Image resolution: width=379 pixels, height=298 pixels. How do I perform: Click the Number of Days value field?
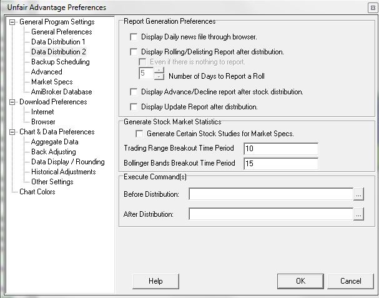pyautogui.click(x=146, y=73)
